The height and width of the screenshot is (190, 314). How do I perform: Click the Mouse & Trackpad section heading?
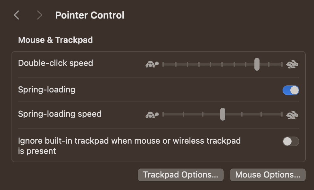pyautogui.click(x=55, y=40)
